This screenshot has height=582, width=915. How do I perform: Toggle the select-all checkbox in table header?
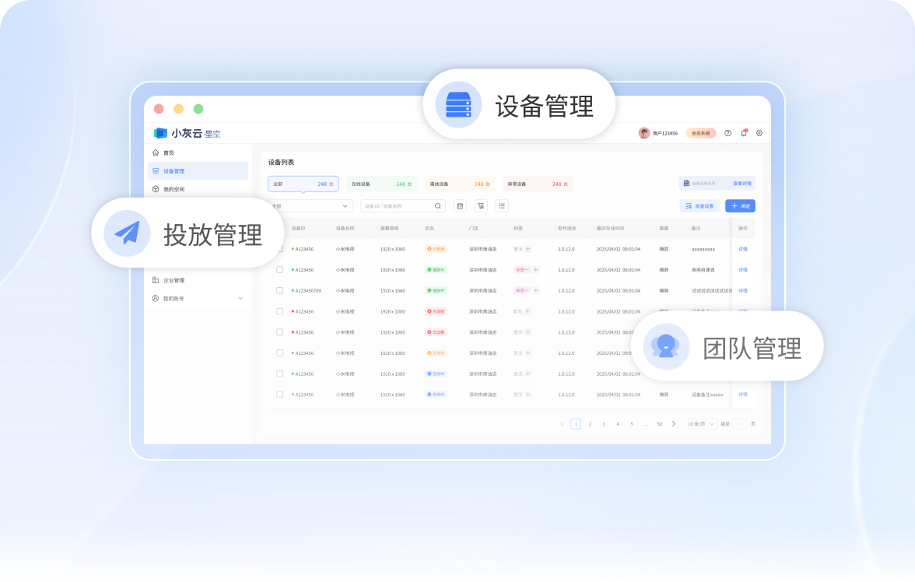pos(279,228)
